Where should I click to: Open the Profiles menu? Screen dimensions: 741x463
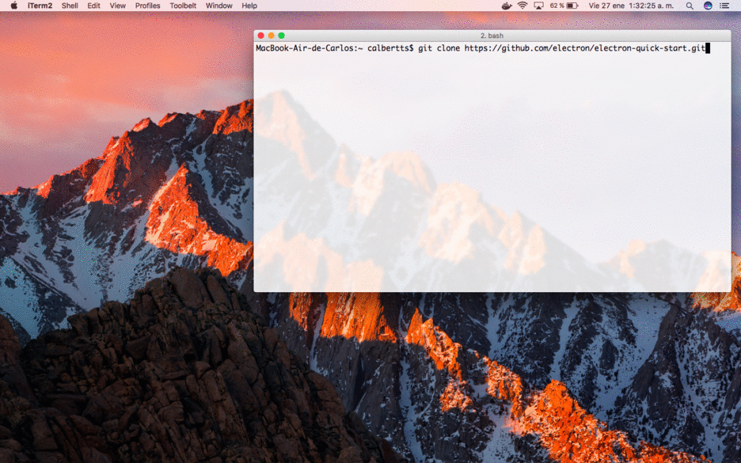(147, 6)
